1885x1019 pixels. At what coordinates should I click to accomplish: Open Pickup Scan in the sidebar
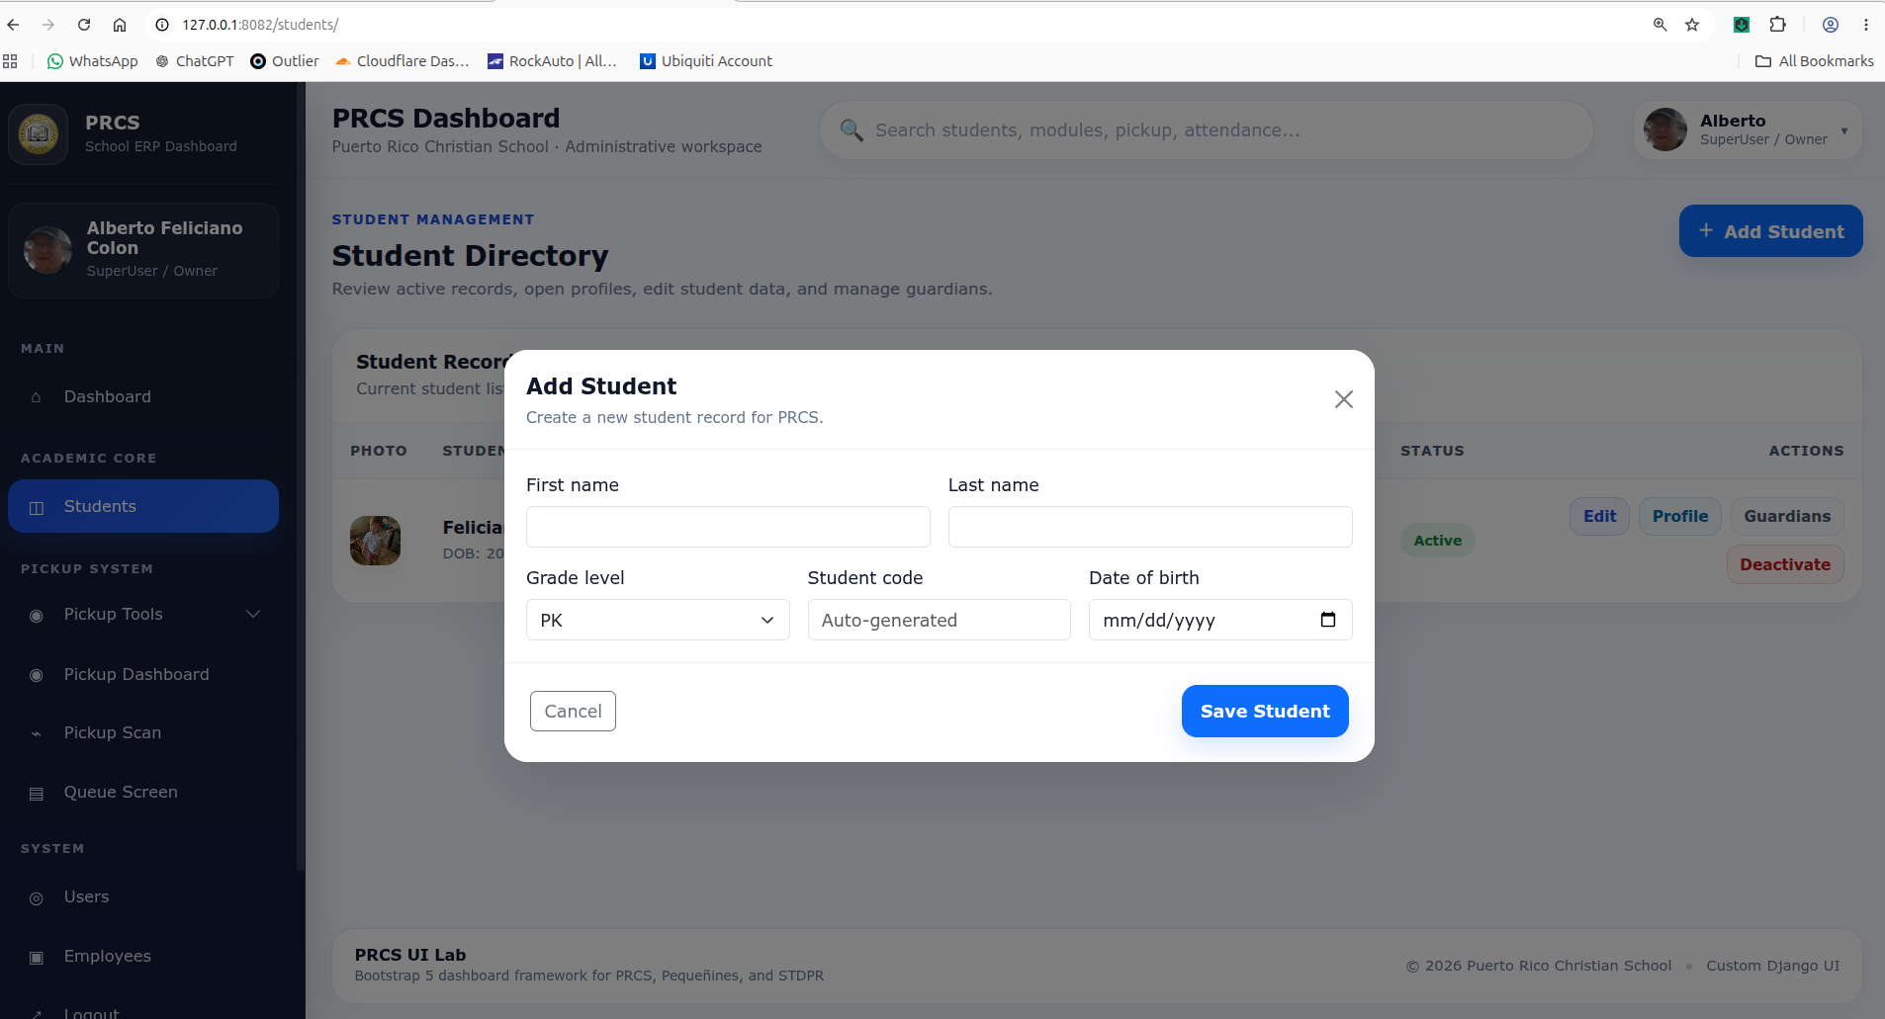(143, 732)
